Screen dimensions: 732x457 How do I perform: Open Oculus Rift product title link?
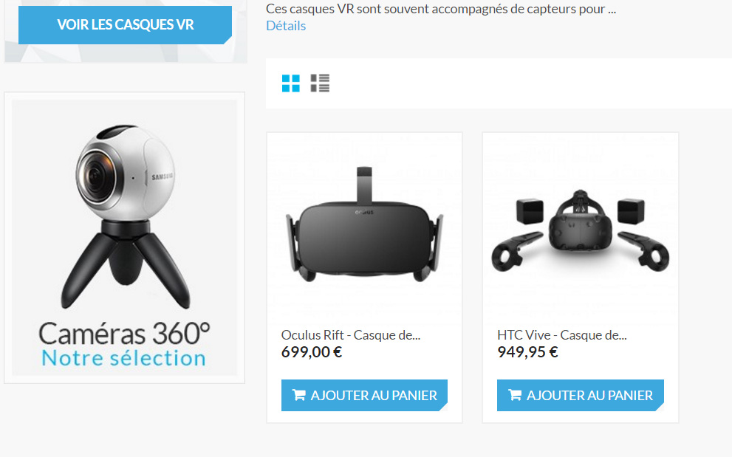pyautogui.click(x=351, y=335)
